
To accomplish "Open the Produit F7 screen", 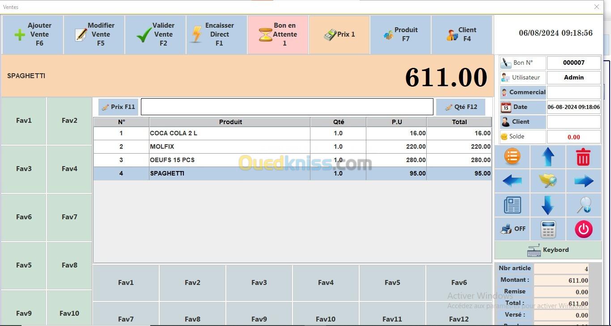I will tap(400, 35).
